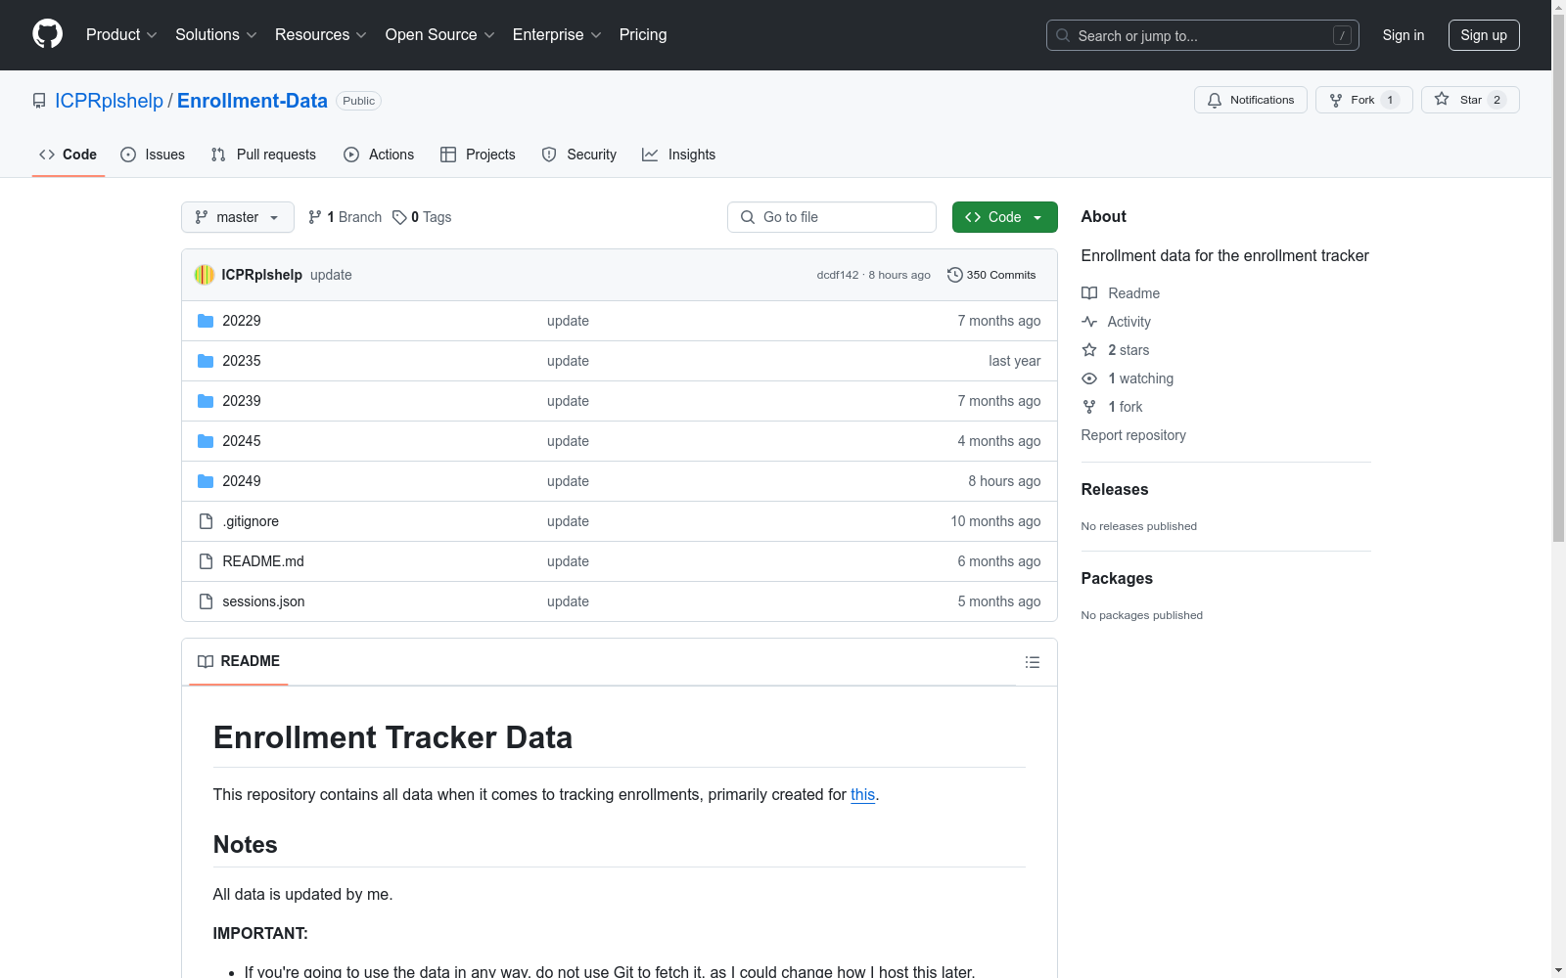Open the Enrollment-Data repository link

pyautogui.click(x=253, y=101)
